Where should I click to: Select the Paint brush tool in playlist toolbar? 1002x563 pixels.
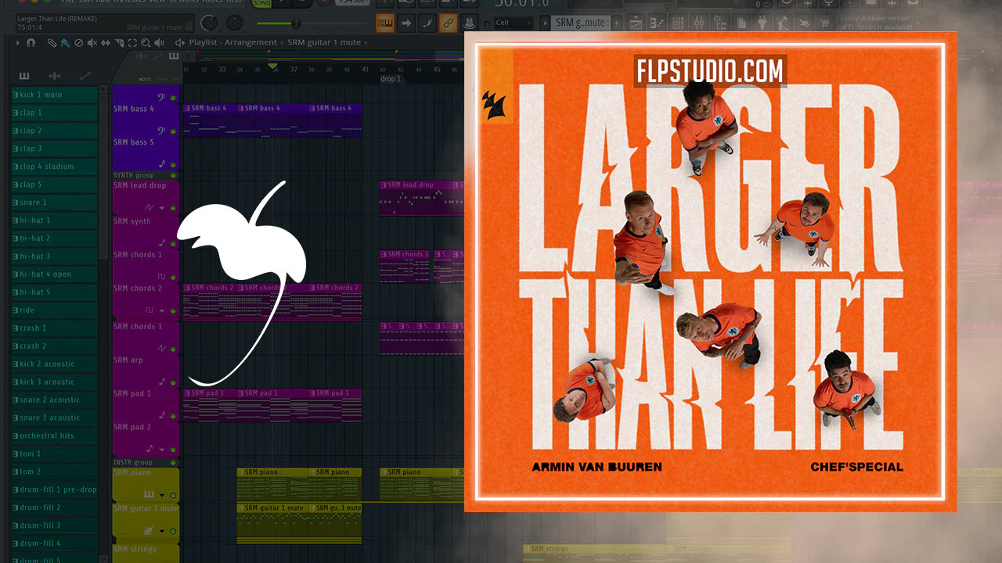(x=64, y=43)
